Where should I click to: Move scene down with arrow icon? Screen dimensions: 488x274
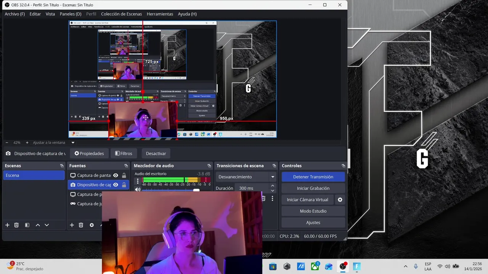(47, 225)
